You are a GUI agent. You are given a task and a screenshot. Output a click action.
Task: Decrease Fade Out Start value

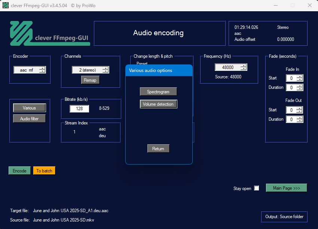click(300, 111)
